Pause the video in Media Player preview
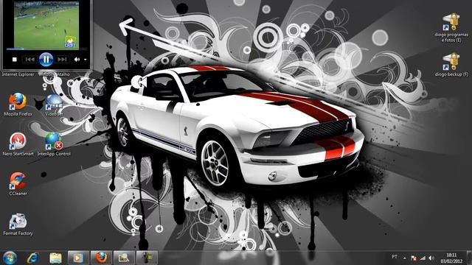The height and width of the screenshot is (265, 472). click(x=46, y=60)
